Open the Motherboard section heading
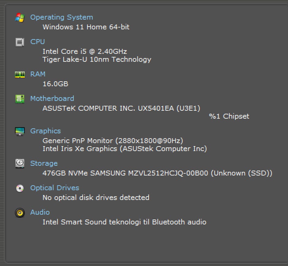The width and height of the screenshot is (288, 266). 52,98
